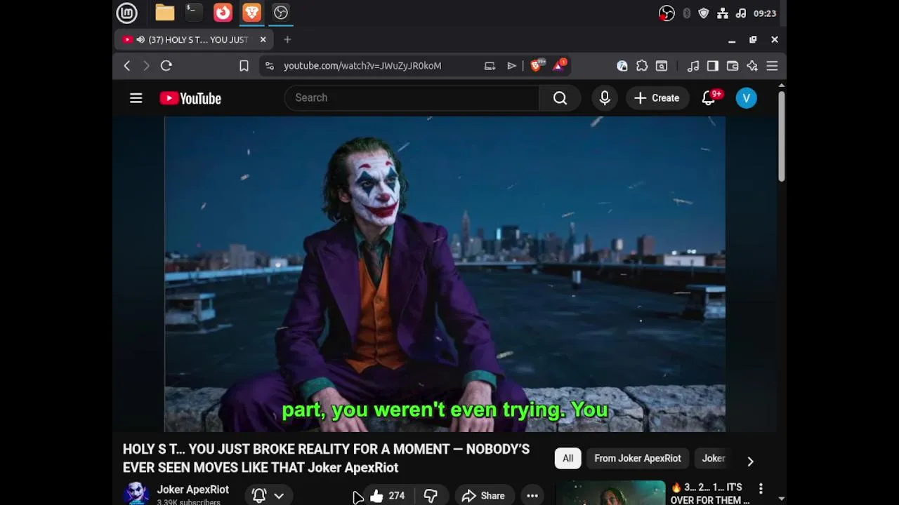899x505 pixels.
Task: Open the IT'S OVER FOR THEM thumbnail
Action: pyautogui.click(x=610, y=493)
